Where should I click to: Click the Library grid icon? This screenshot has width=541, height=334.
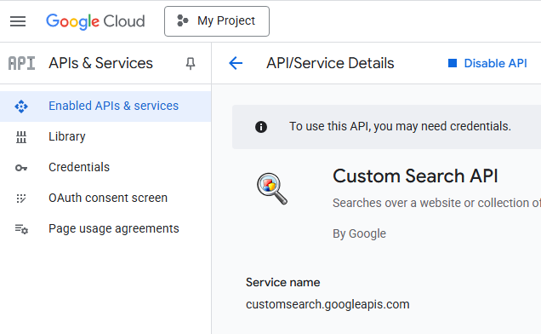click(x=21, y=137)
